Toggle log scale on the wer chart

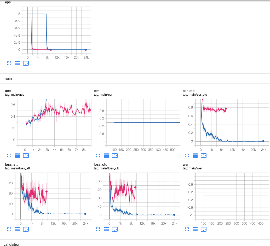[195, 229]
